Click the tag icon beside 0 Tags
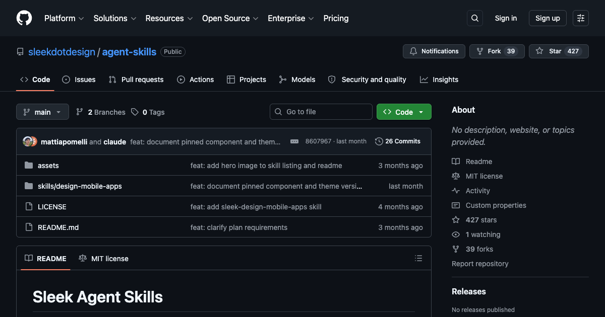 pos(135,112)
